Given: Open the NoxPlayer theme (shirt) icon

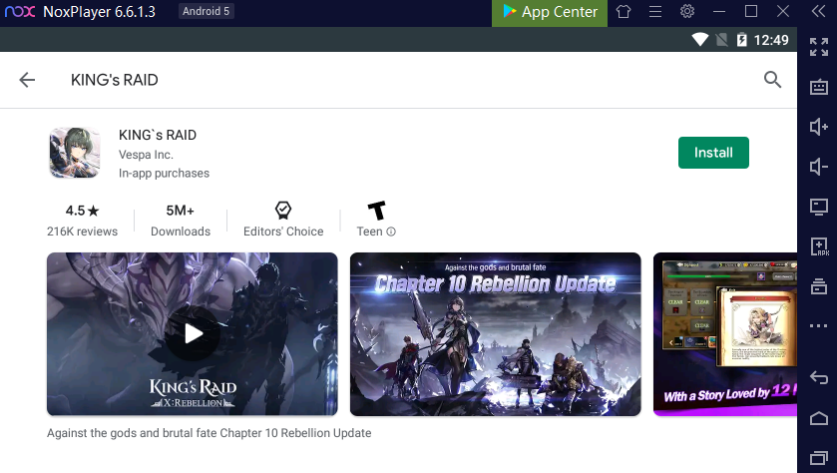Looking at the screenshot, I should [624, 11].
